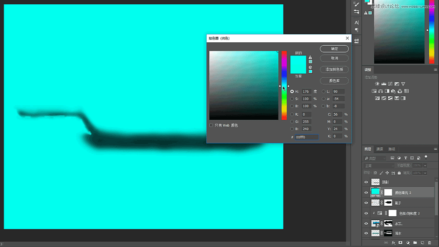This screenshot has height=247, width=439.
Task: Hide the 海水 layer
Action: [366, 233]
